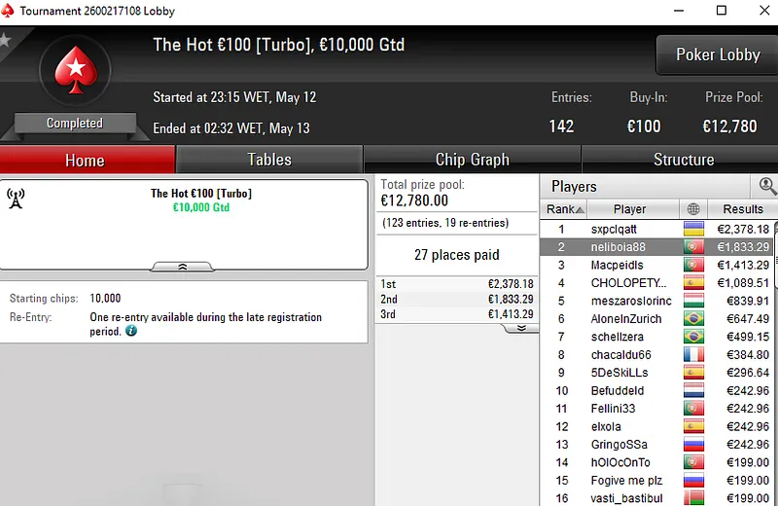Click the Player column header
The width and height of the screenshot is (778, 506).
point(629,209)
